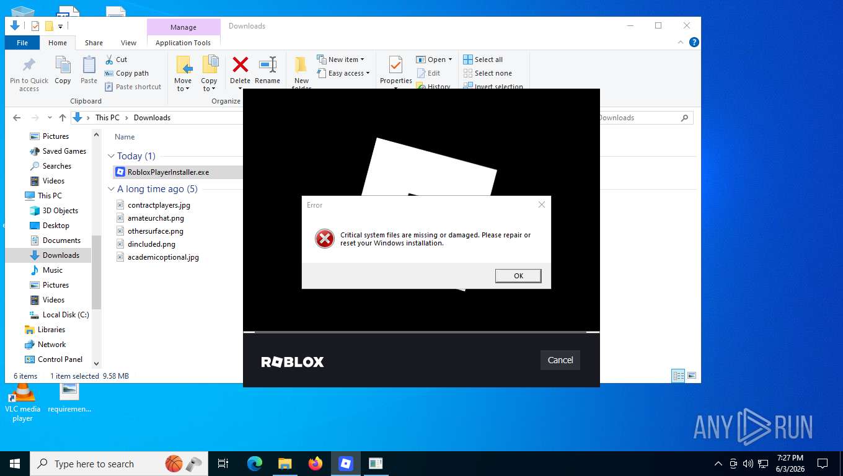Click the Search Downloads box
This screenshot has width=843, height=476.
[645, 118]
